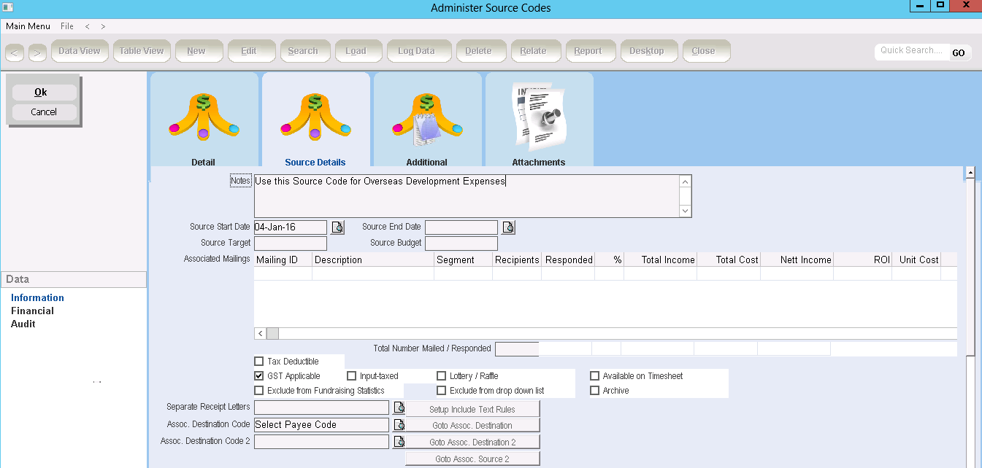Viewport: 982px width, 468px height.
Task: Click the menu bar back arrow
Action: pos(88,26)
